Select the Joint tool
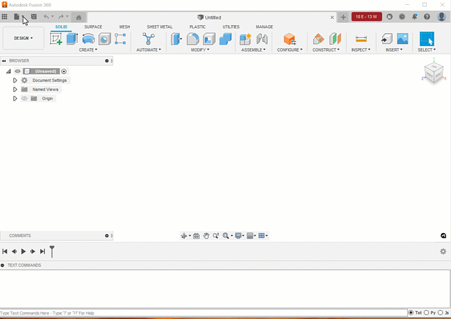The height and width of the screenshot is (319, 451). pos(262,39)
